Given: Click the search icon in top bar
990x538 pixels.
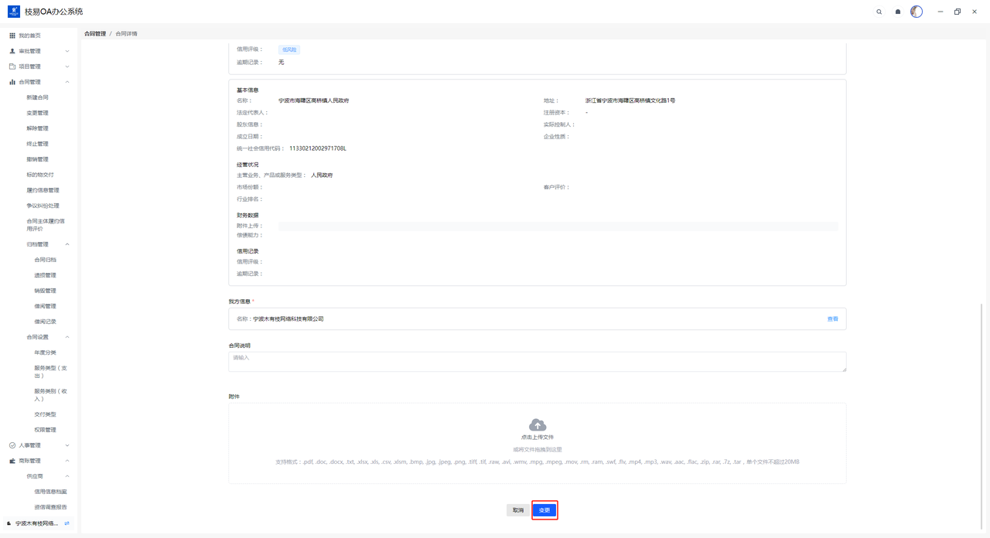Looking at the screenshot, I should pos(879,12).
